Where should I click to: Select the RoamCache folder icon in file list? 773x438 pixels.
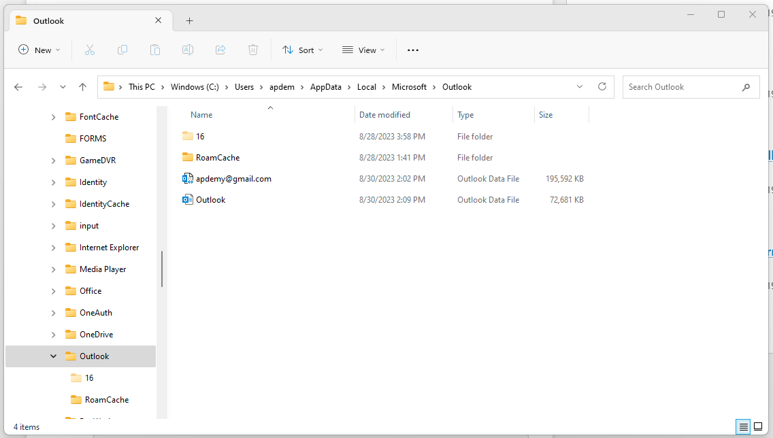coord(187,157)
